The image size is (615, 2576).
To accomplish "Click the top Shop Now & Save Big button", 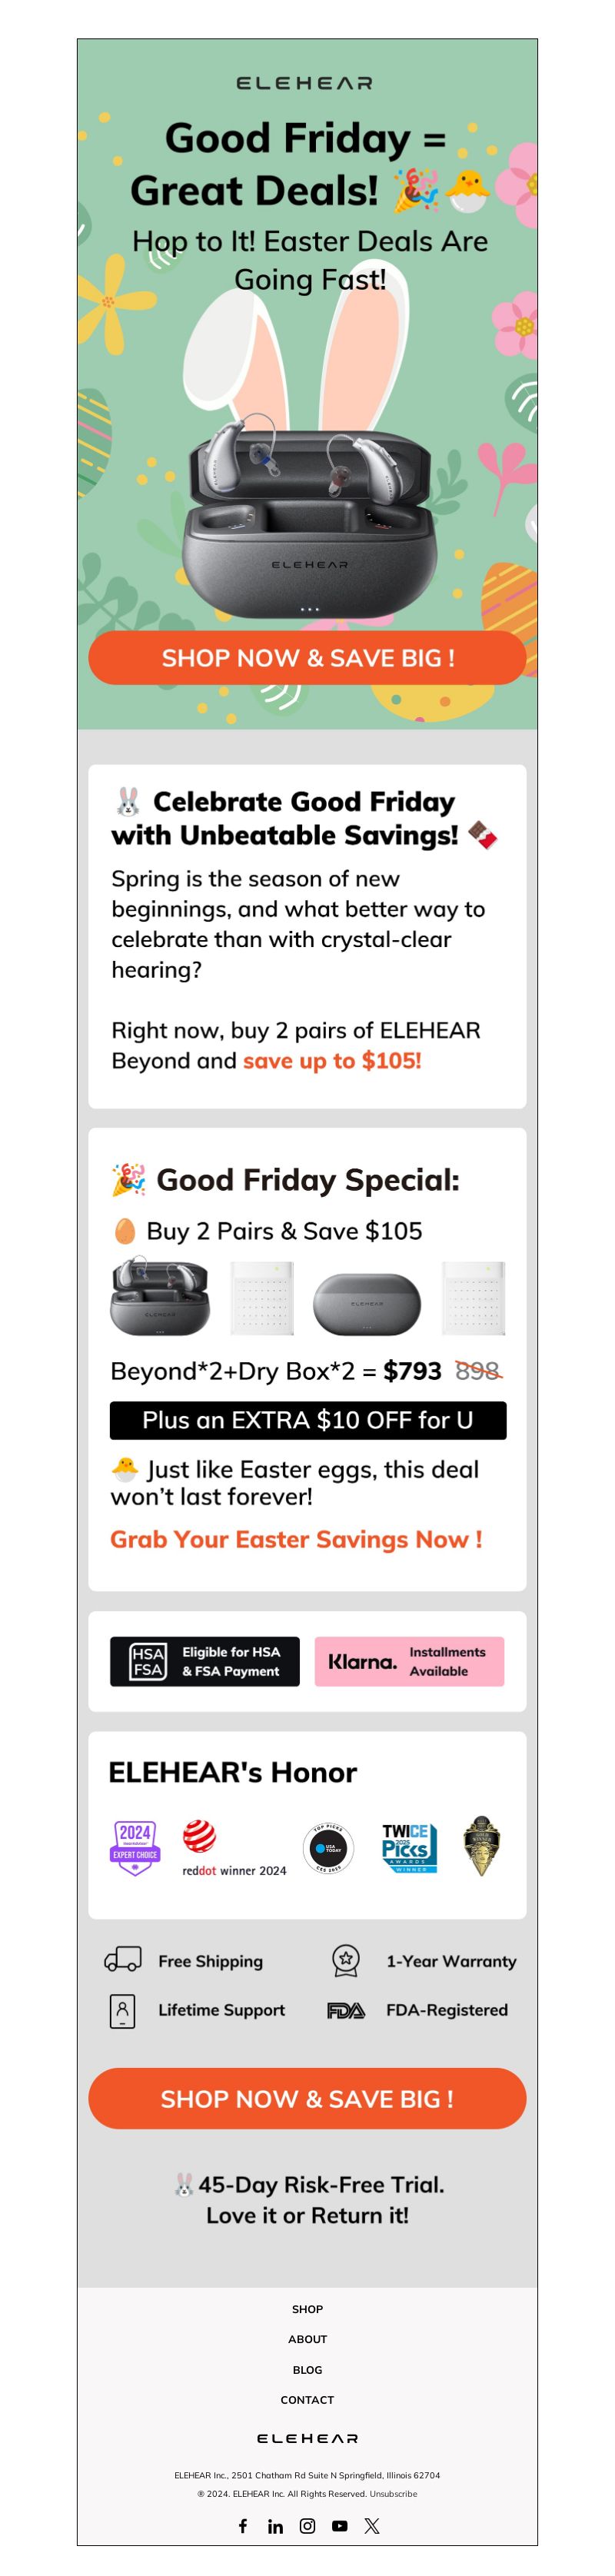I will click(x=307, y=657).
